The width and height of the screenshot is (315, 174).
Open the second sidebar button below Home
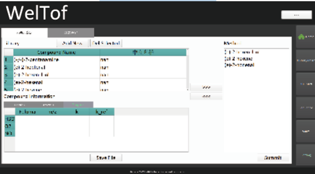pyautogui.click(x=305, y=60)
